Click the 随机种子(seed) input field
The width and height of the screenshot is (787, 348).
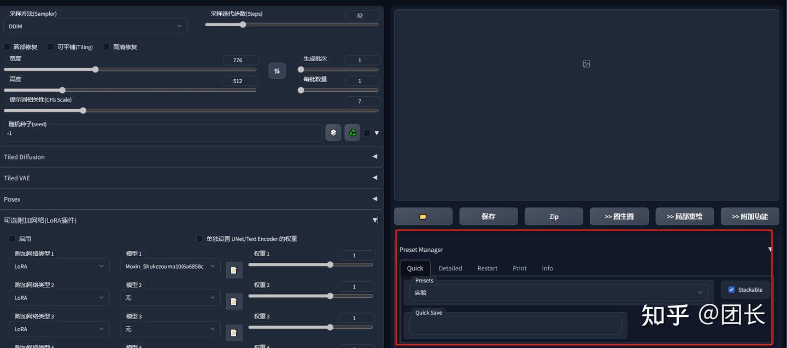(162, 133)
